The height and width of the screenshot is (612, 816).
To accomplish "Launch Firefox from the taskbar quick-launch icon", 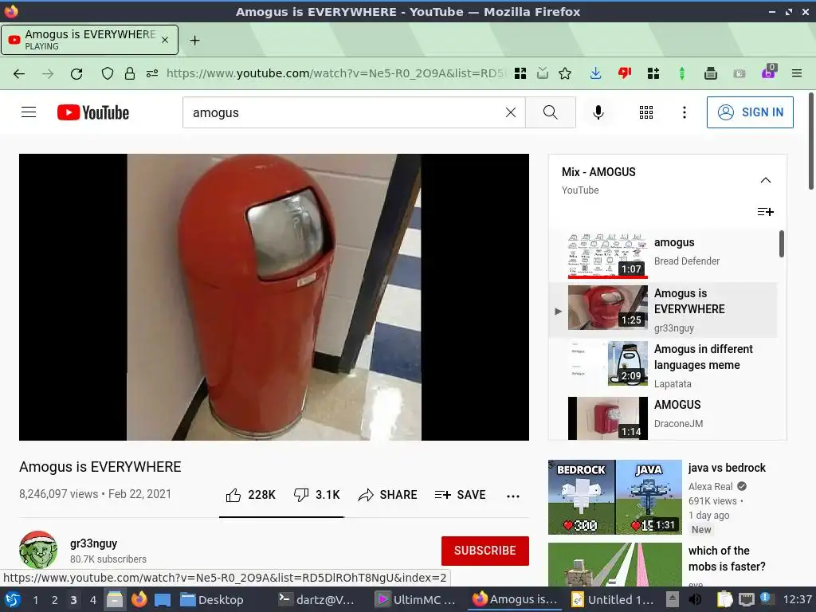I will [139, 599].
